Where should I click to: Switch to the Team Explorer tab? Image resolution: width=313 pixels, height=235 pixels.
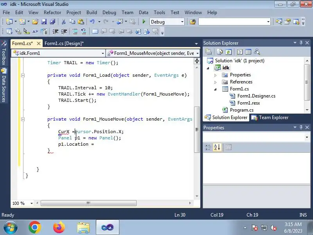(x=270, y=117)
